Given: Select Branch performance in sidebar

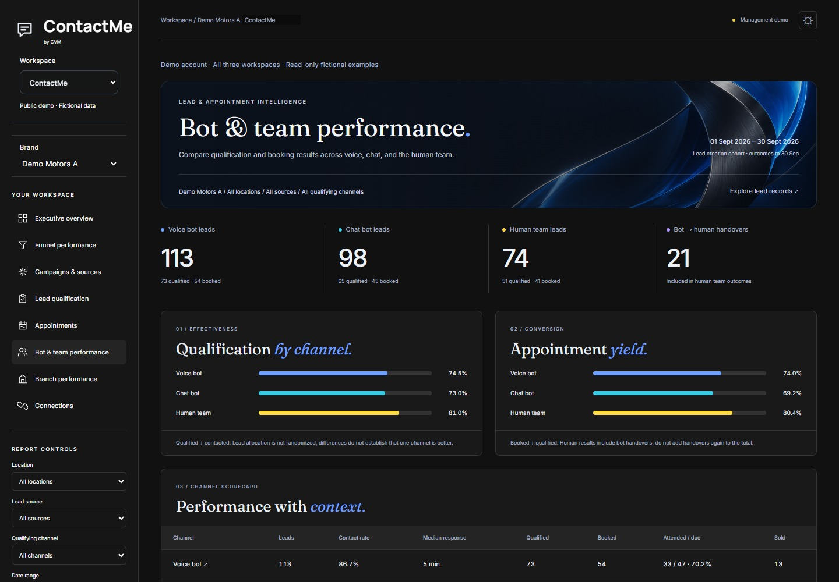Looking at the screenshot, I should (69, 379).
